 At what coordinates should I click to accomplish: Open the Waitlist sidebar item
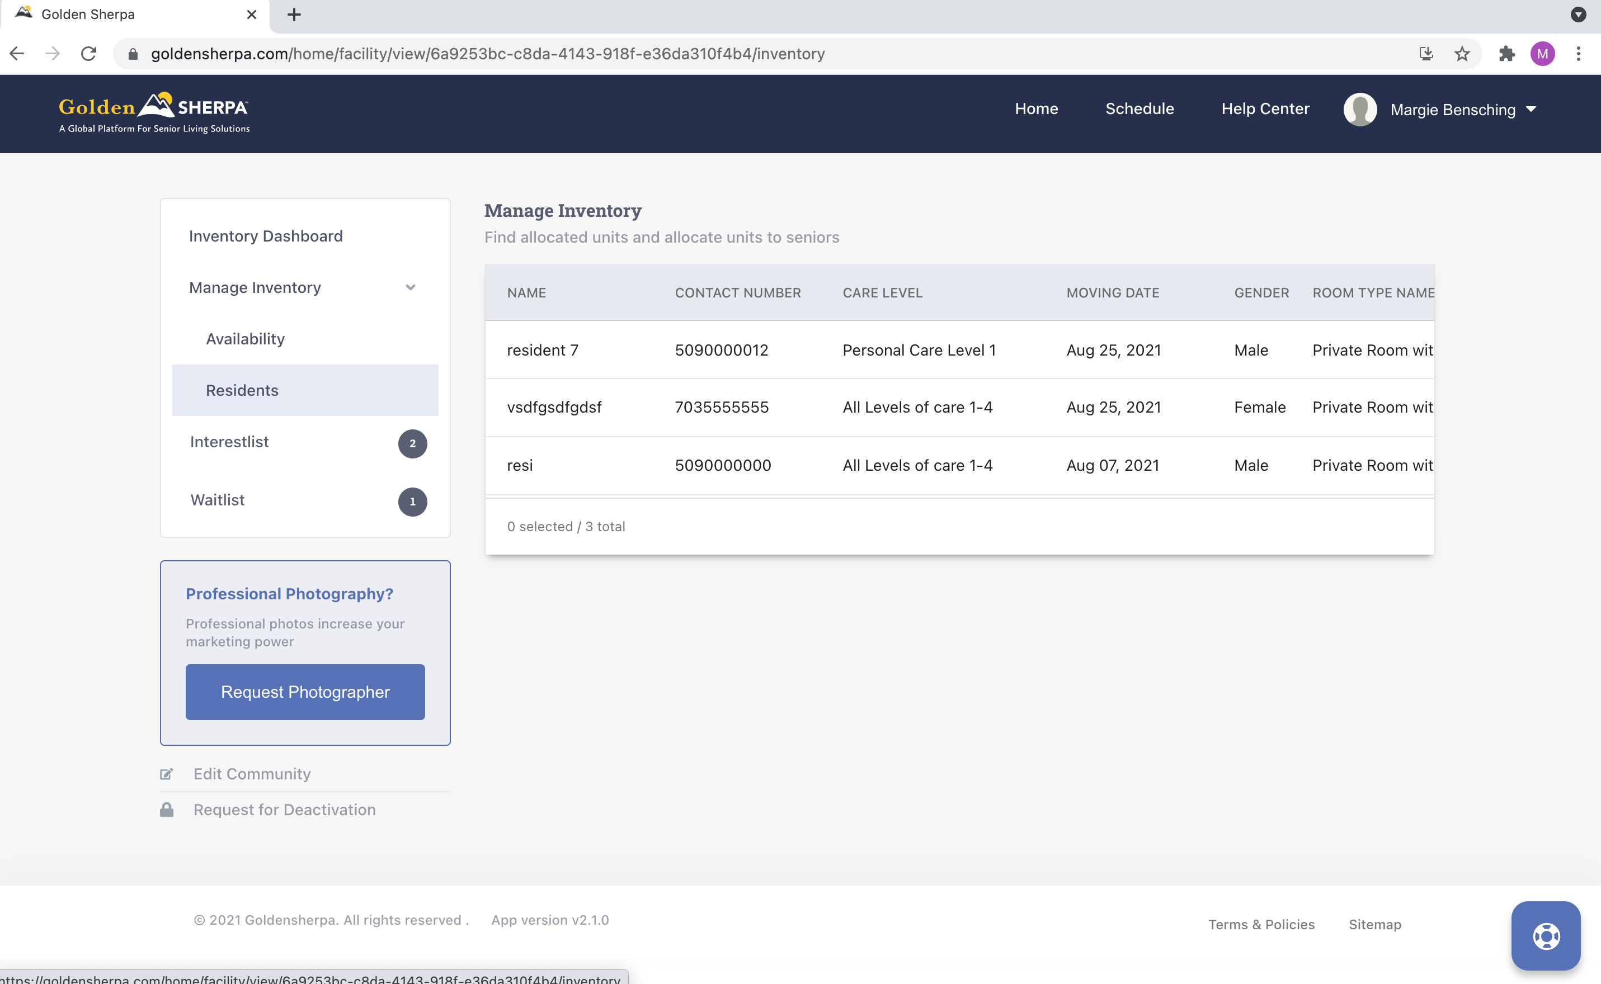(218, 500)
